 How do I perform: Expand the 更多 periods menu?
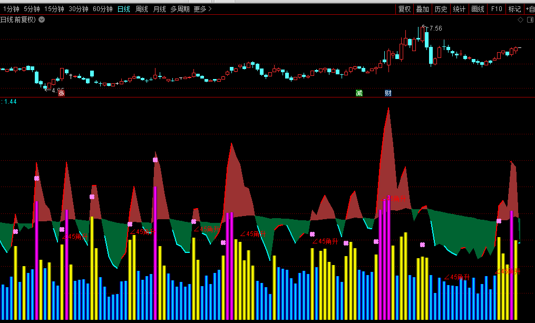(x=202, y=9)
